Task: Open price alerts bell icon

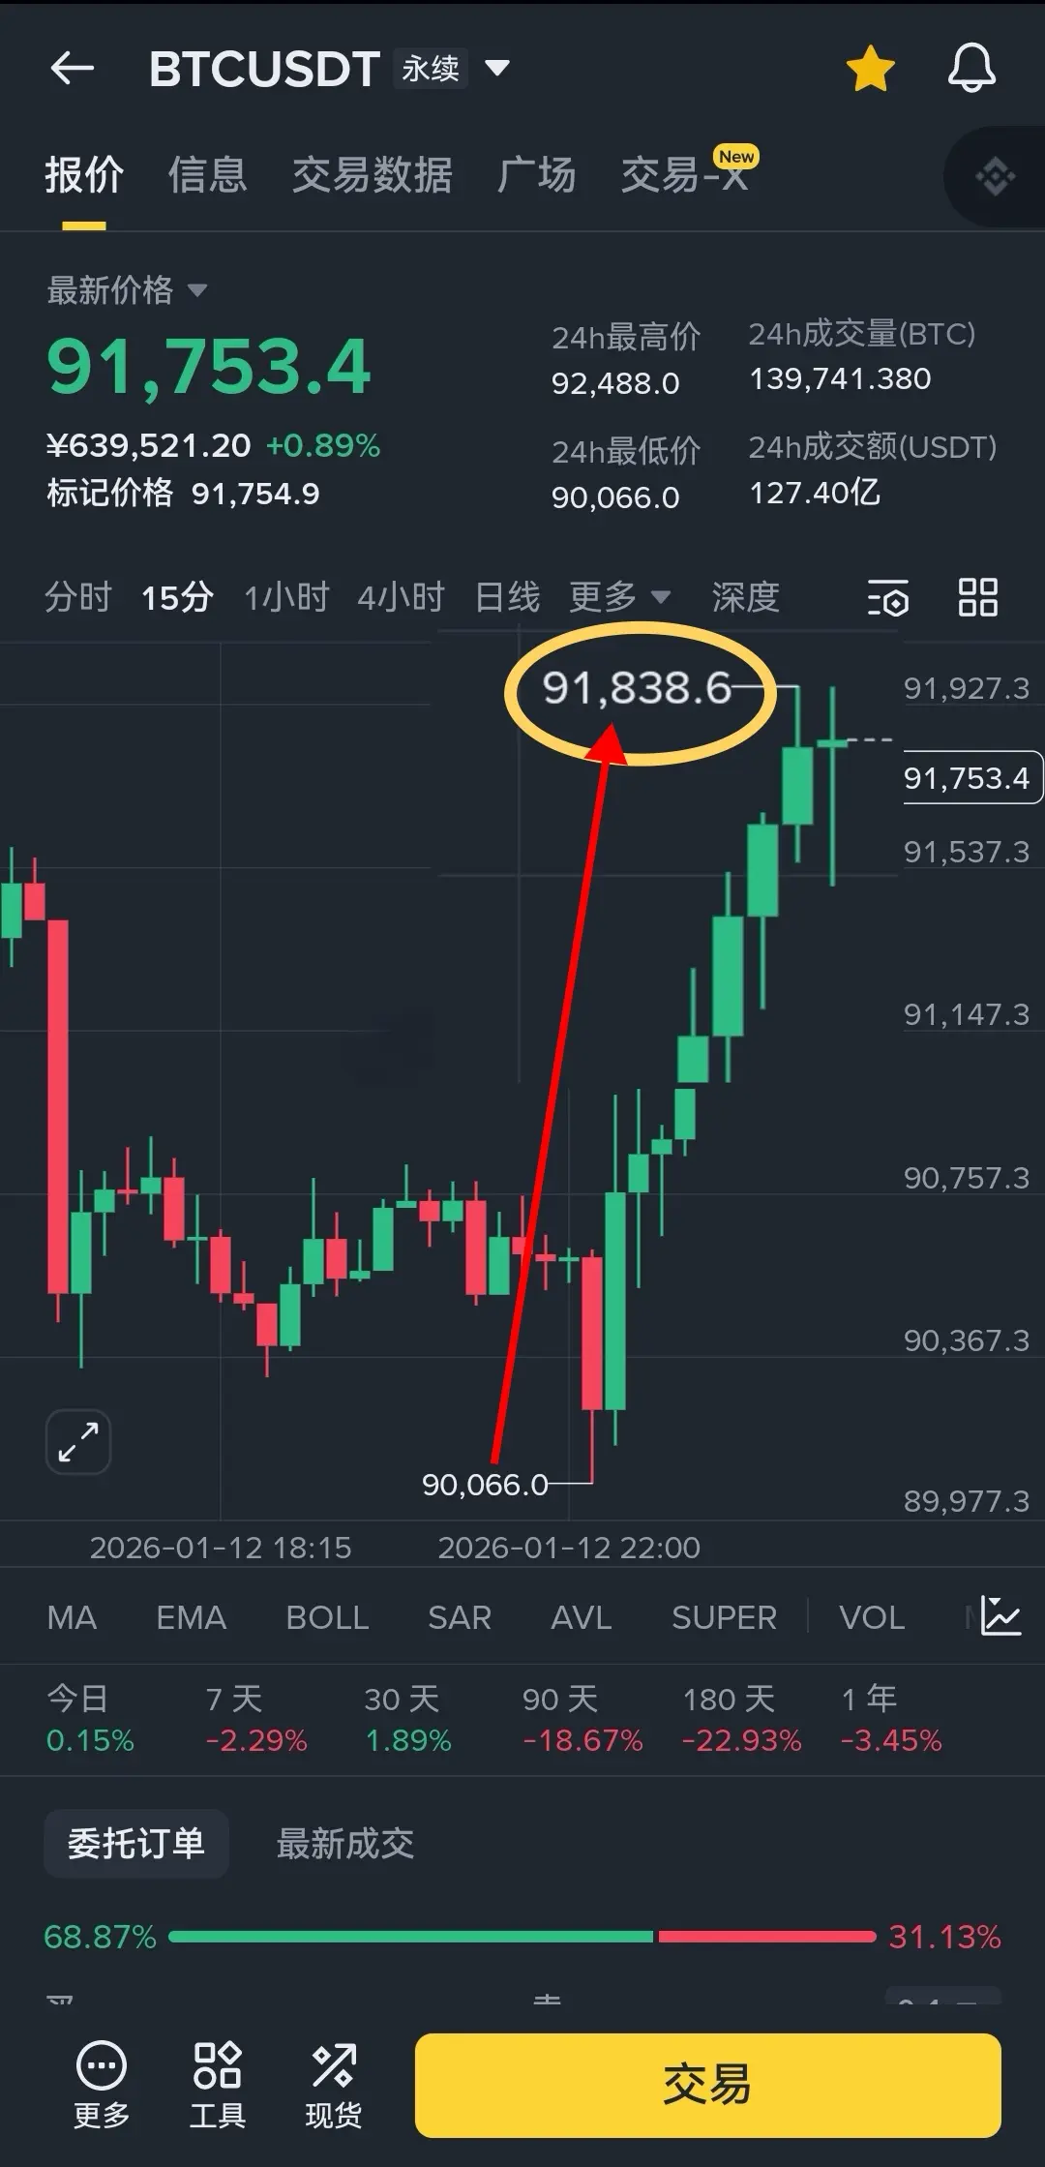Action: tap(971, 69)
